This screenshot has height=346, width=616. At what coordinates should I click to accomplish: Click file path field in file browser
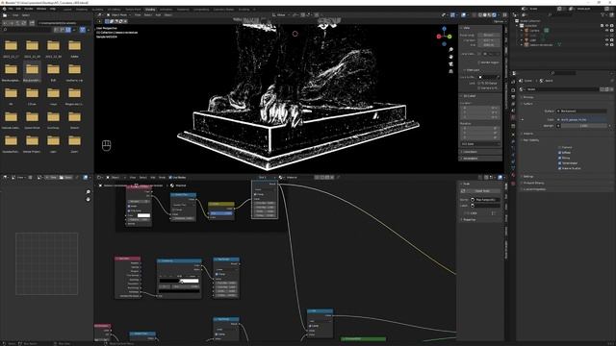pyautogui.click(x=64, y=23)
